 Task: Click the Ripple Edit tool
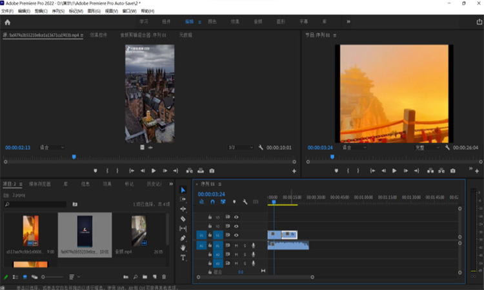pyautogui.click(x=183, y=209)
